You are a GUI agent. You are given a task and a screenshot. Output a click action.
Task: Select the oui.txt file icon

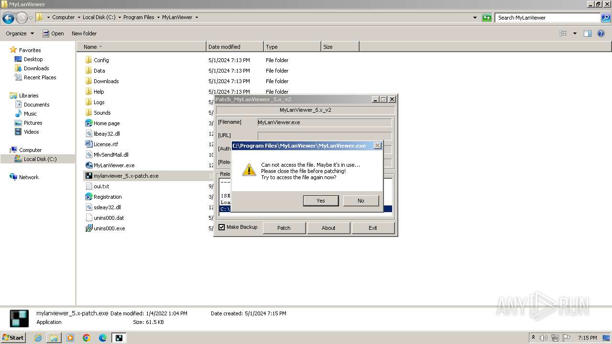pos(88,186)
